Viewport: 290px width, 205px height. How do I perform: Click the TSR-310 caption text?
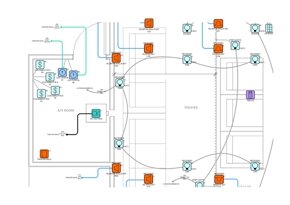coord(251,101)
